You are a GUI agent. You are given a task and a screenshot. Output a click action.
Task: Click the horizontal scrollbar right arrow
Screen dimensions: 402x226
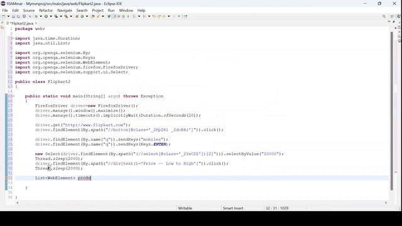tap(386, 203)
